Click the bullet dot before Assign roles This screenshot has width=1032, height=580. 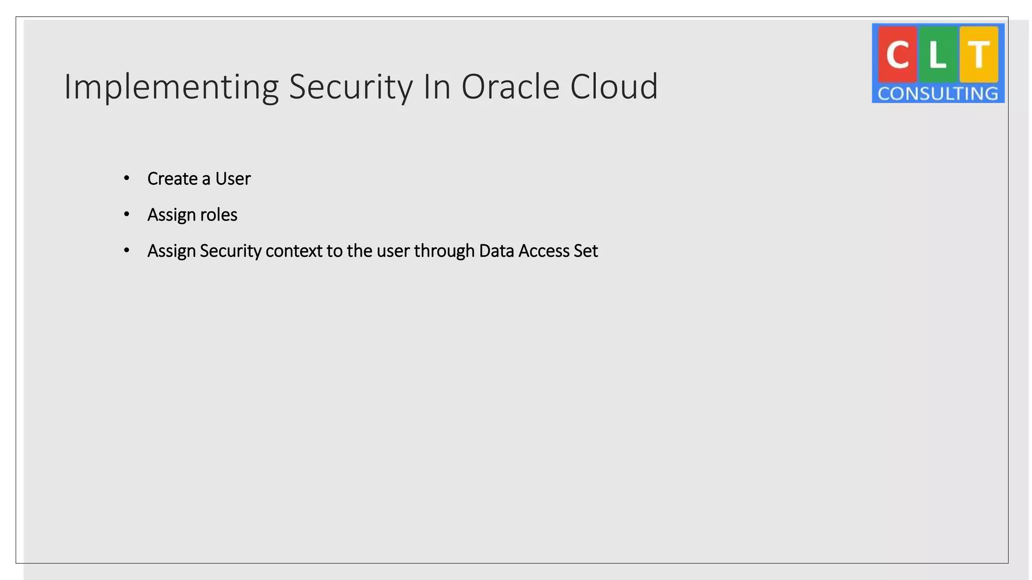(126, 214)
